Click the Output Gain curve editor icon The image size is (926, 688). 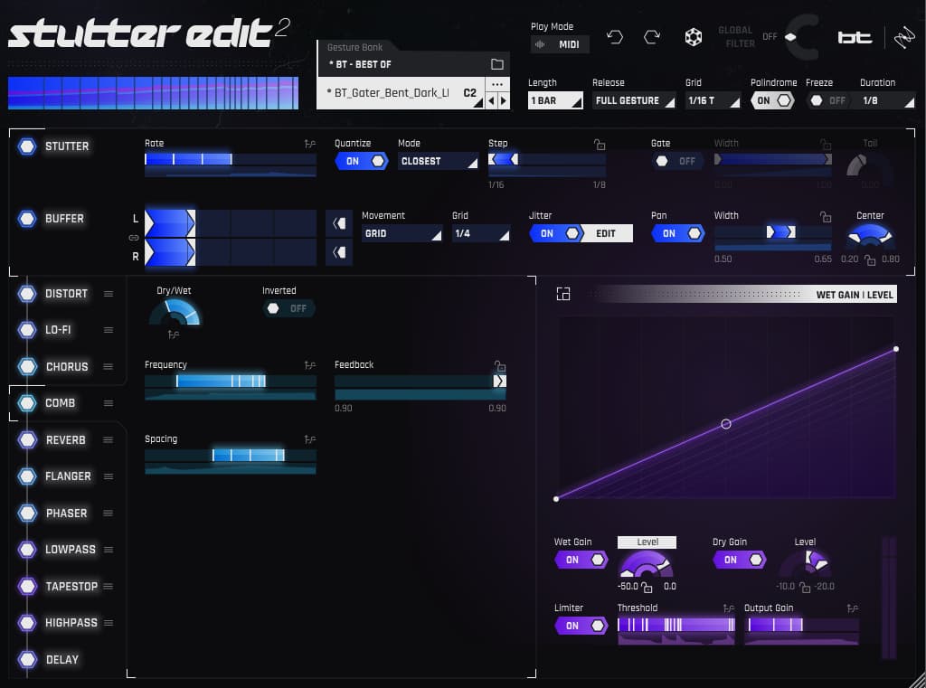click(852, 608)
